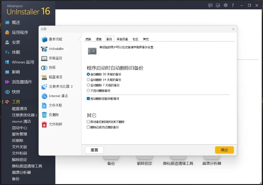Click the 重置 reset button

(94, 150)
